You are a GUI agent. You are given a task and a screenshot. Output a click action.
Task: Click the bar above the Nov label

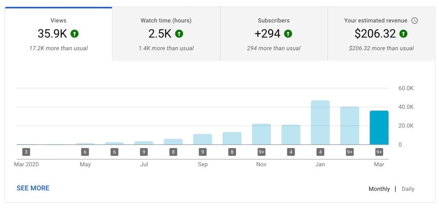click(262, 134)
